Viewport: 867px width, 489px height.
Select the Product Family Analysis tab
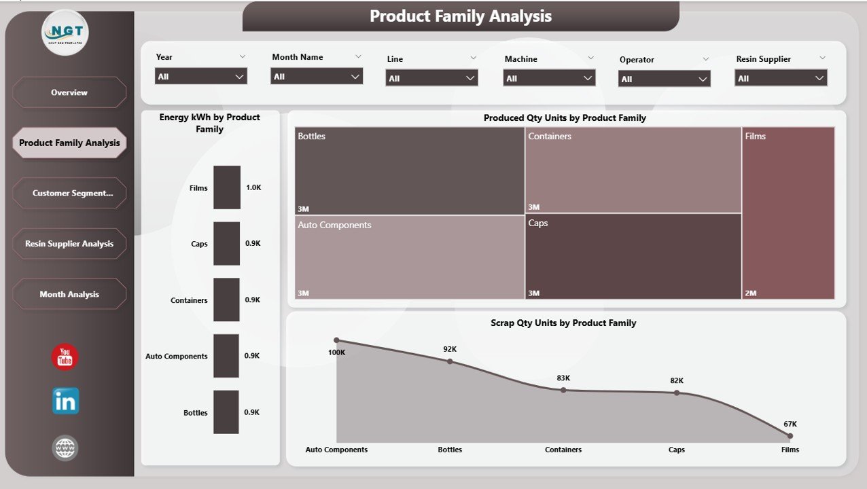pyautogui.click(x=69, y=143)
